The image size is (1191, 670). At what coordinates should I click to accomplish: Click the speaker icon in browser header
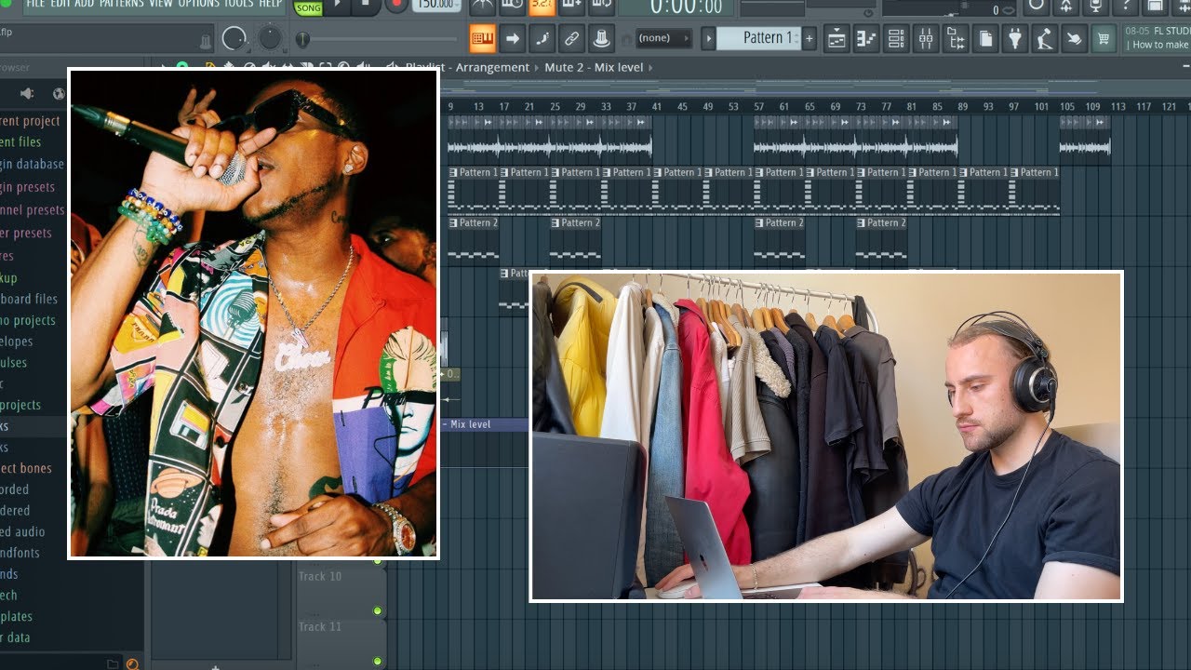tap(27, 93)
